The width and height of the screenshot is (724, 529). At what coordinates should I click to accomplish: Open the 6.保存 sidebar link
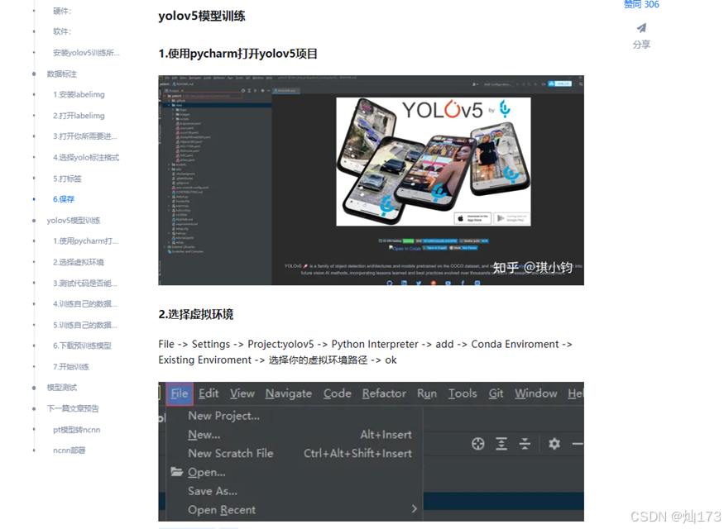click(x=64, y=198)
